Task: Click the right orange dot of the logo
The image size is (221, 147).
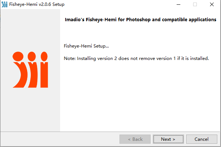Action: click(44, 56)
